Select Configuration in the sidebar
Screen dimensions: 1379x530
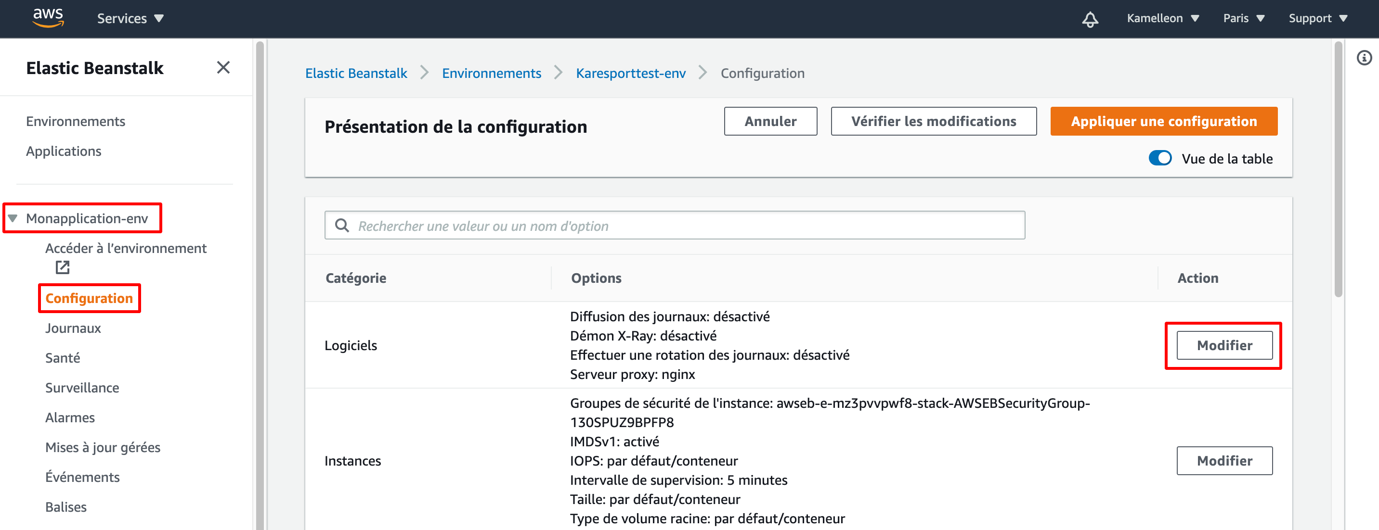coord(89,298)
